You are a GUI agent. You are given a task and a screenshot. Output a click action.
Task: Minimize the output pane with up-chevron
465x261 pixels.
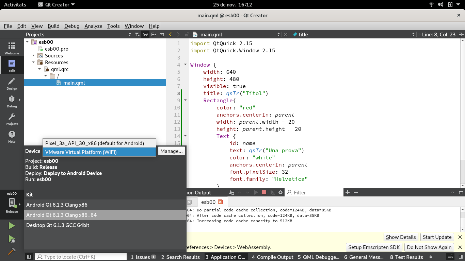point(452,192)
